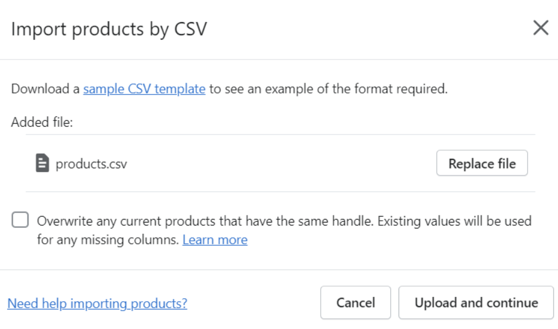558x329 pixels.
Task: Click the words 'for any missing columns'
Action: [x=108, y=240]
